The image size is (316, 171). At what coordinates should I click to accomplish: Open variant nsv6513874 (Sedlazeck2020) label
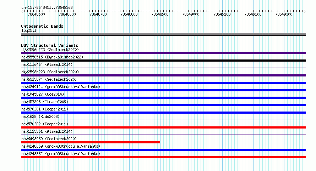pos(49,79)
